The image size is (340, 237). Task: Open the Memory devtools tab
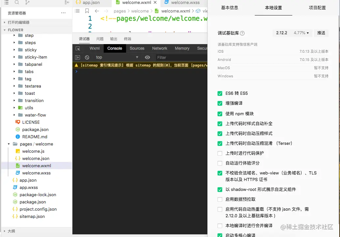coord(182,48)
